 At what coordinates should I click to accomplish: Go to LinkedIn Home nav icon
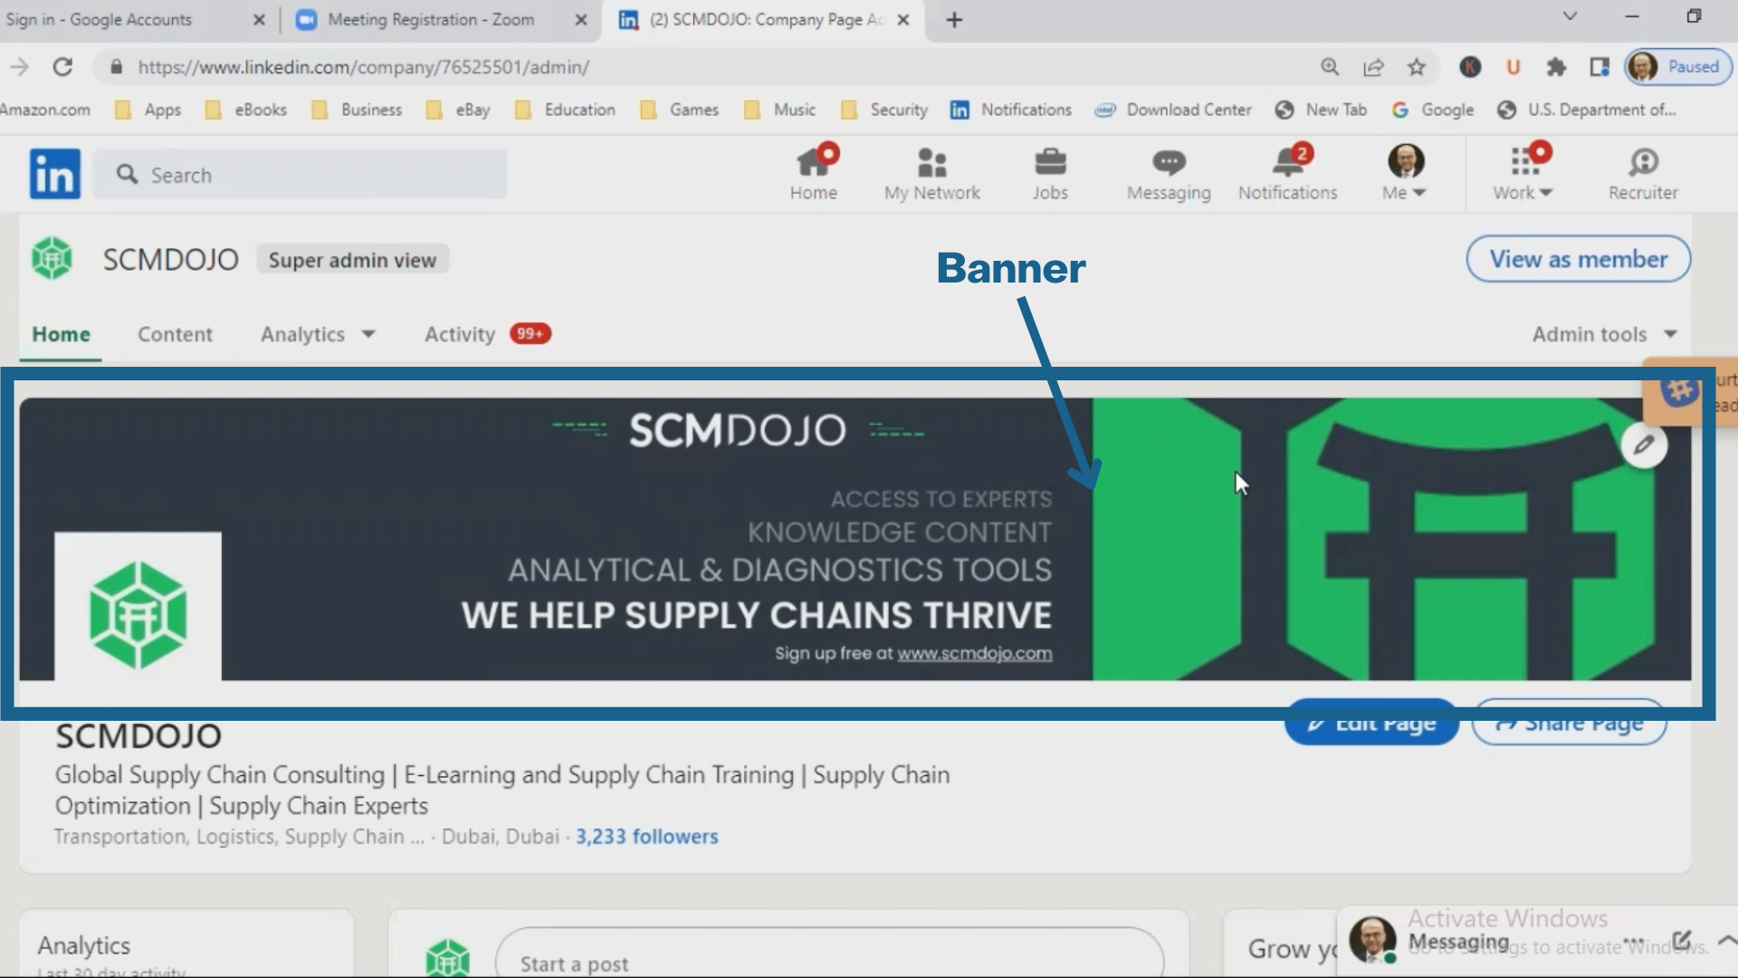813,174
